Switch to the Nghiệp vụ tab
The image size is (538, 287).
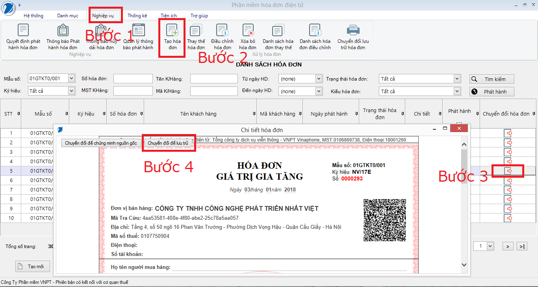point(103,16)
